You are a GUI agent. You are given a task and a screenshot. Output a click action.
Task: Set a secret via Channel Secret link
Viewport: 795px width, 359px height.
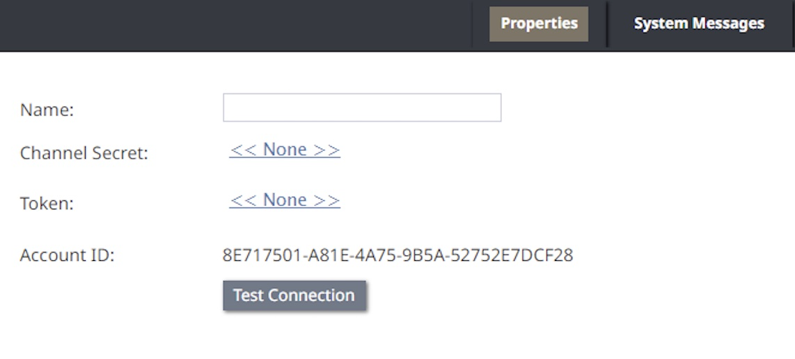[285, 150]
